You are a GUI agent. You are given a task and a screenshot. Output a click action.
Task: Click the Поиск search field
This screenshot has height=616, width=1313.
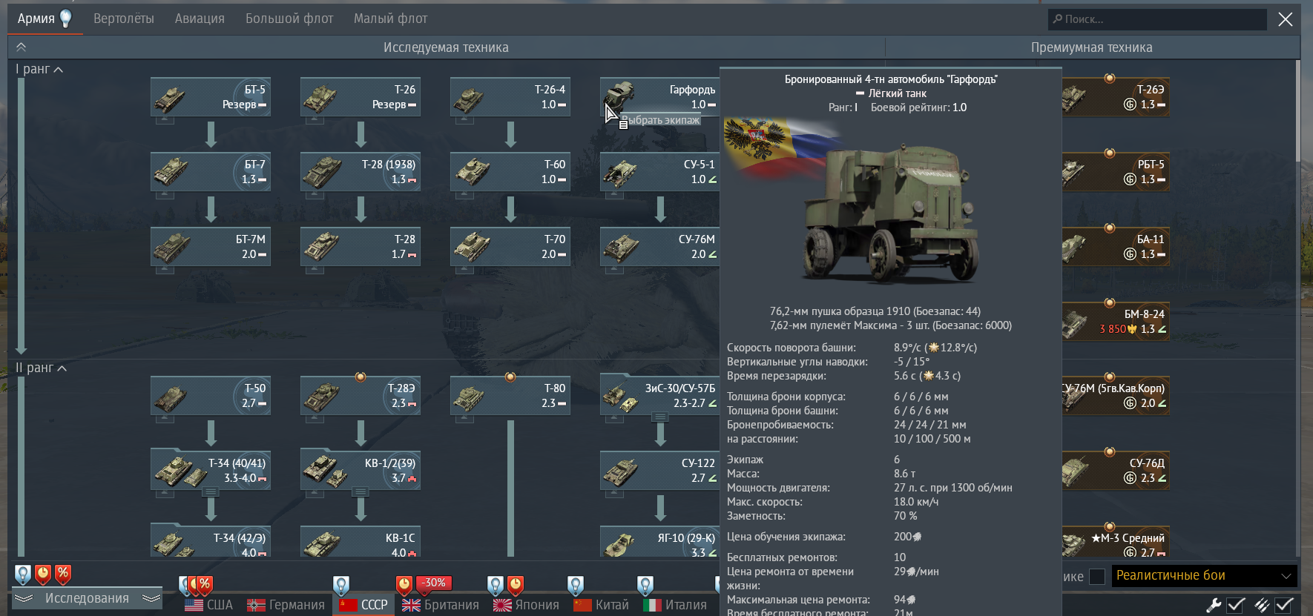pyautogui.click(x=1157, y=19)
